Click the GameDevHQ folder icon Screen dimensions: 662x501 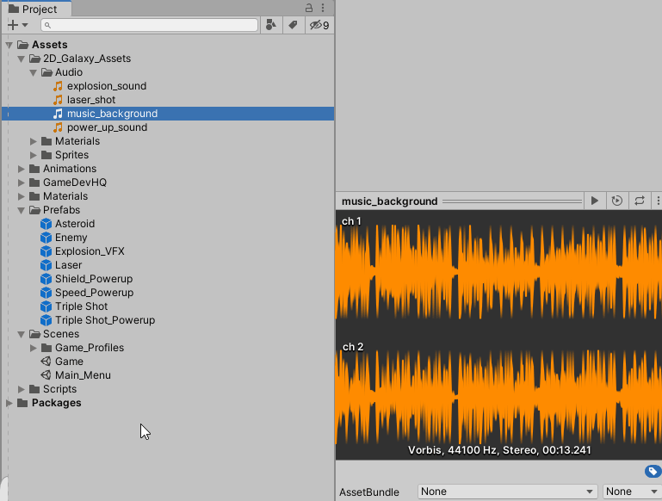[x=34, y=182]
